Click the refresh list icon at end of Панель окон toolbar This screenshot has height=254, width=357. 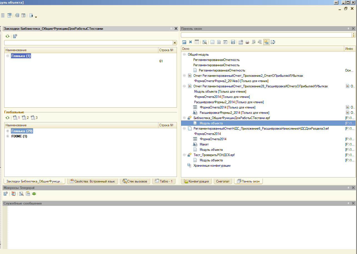273,42
